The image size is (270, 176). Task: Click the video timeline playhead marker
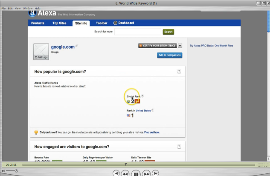coord(126,164)
